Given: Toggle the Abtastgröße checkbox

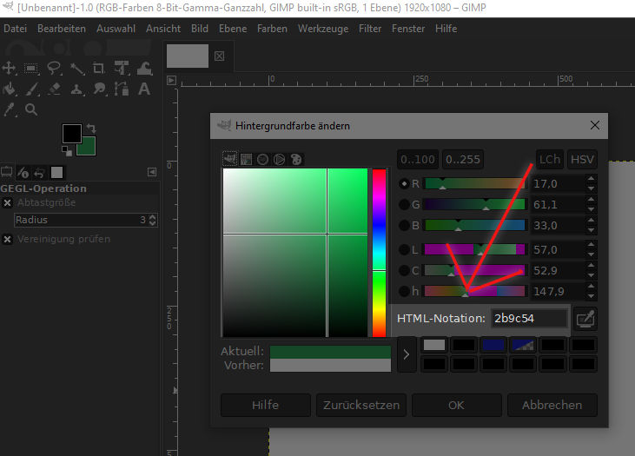Looking at the screenshot, I should (x=7, y=202).
